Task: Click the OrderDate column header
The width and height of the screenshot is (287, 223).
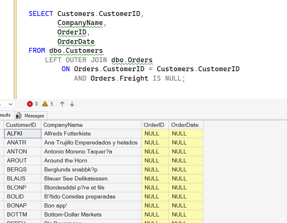Action: pyautogui.click(x=185, y=125)
